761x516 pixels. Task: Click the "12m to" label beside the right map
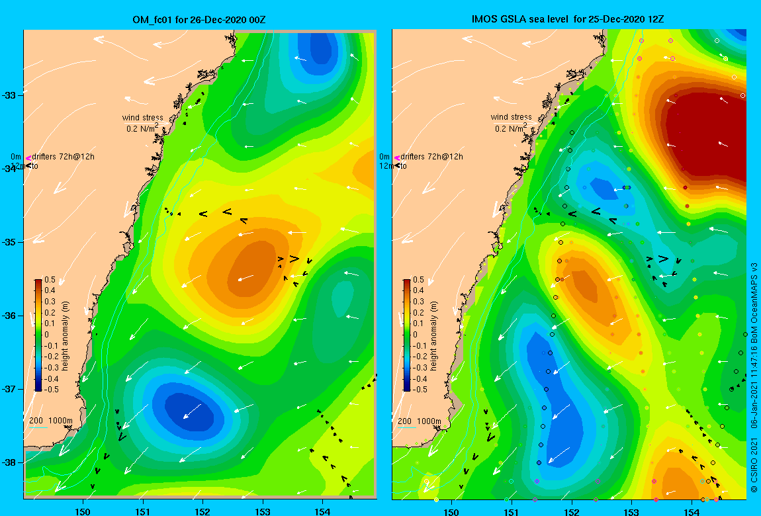tap(393, 166)
